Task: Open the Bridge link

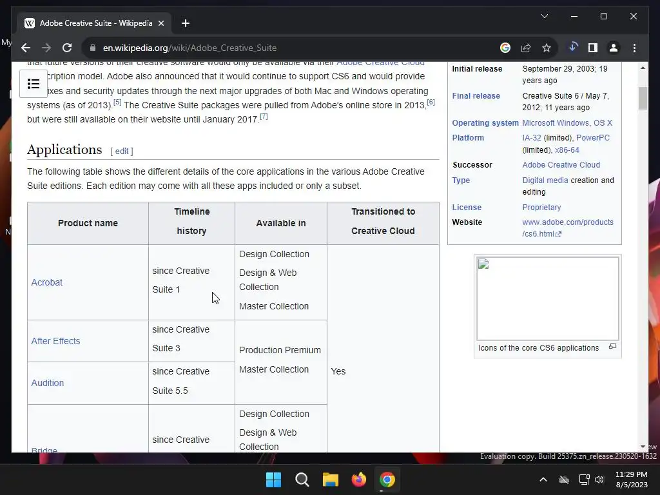Action: coord(44,449)
